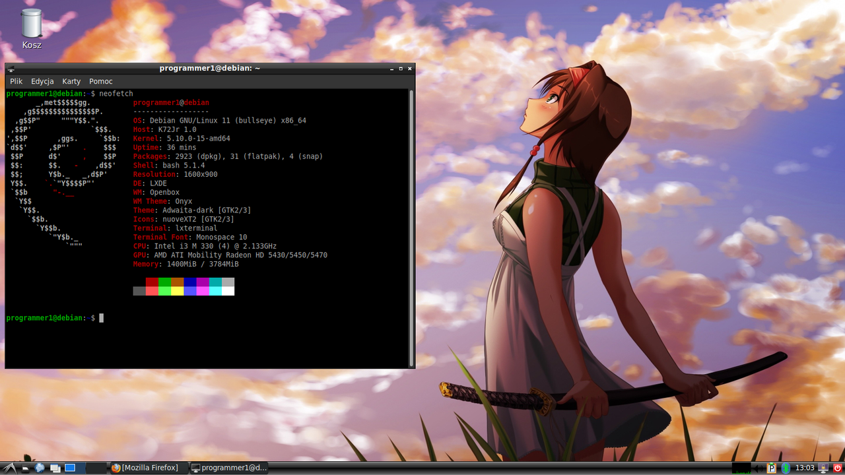Click the terminal vertical scrollbar
Image resolution: width=845 pixels, height=475 pixels.
coord(411,228)
